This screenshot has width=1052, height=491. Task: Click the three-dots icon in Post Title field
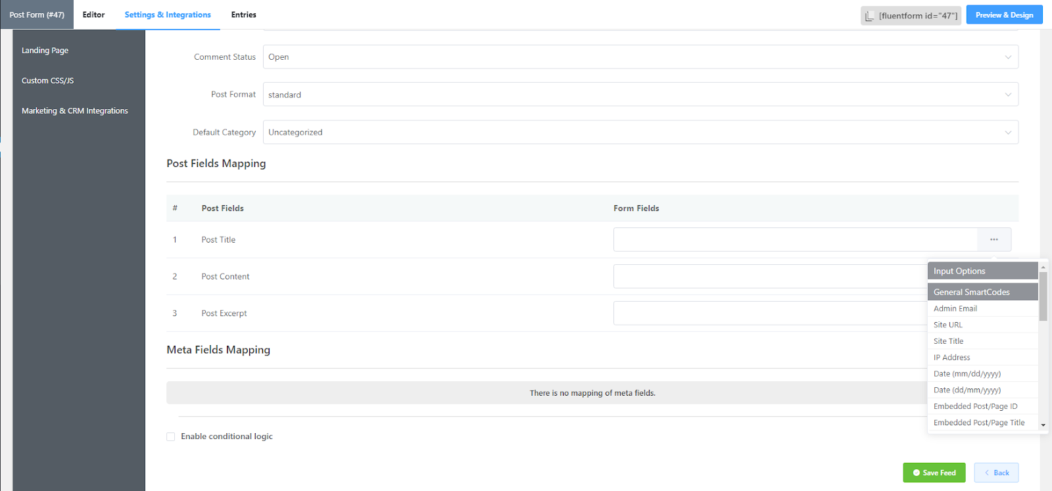tap(994, 239)
